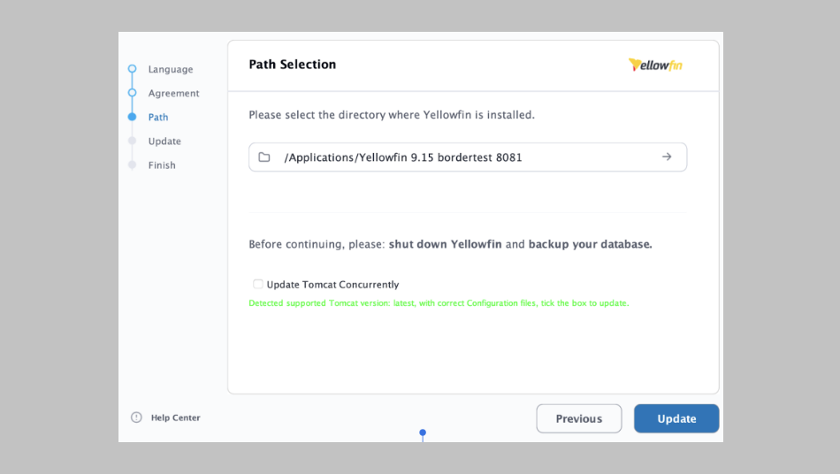
Task: Click the 'Update Tomcat Concurrently' label text
Action: point(332,285)
